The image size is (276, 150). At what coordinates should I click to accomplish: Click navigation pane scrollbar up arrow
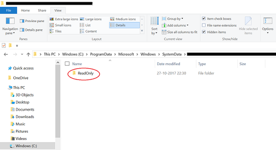click(x=58, y=62)
